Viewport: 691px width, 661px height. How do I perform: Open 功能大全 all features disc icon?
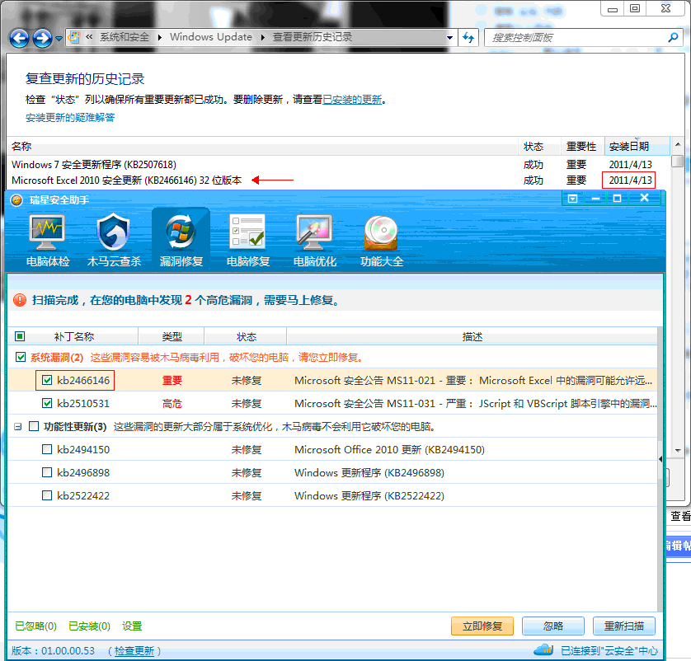(x=382, y=241)
